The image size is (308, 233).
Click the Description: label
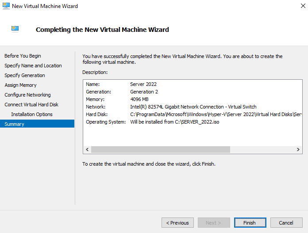click(95, 72)
